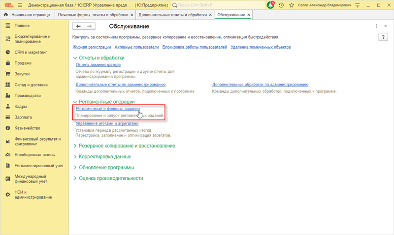The width and height of the screenshot is (394, 235).
Task: Open the Журнал регистрации link
Action: 92,47
